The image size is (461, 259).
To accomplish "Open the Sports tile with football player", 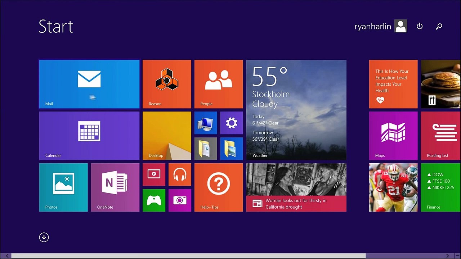I will (393, 187).
